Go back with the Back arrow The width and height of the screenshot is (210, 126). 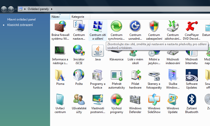tap(4, 9)
